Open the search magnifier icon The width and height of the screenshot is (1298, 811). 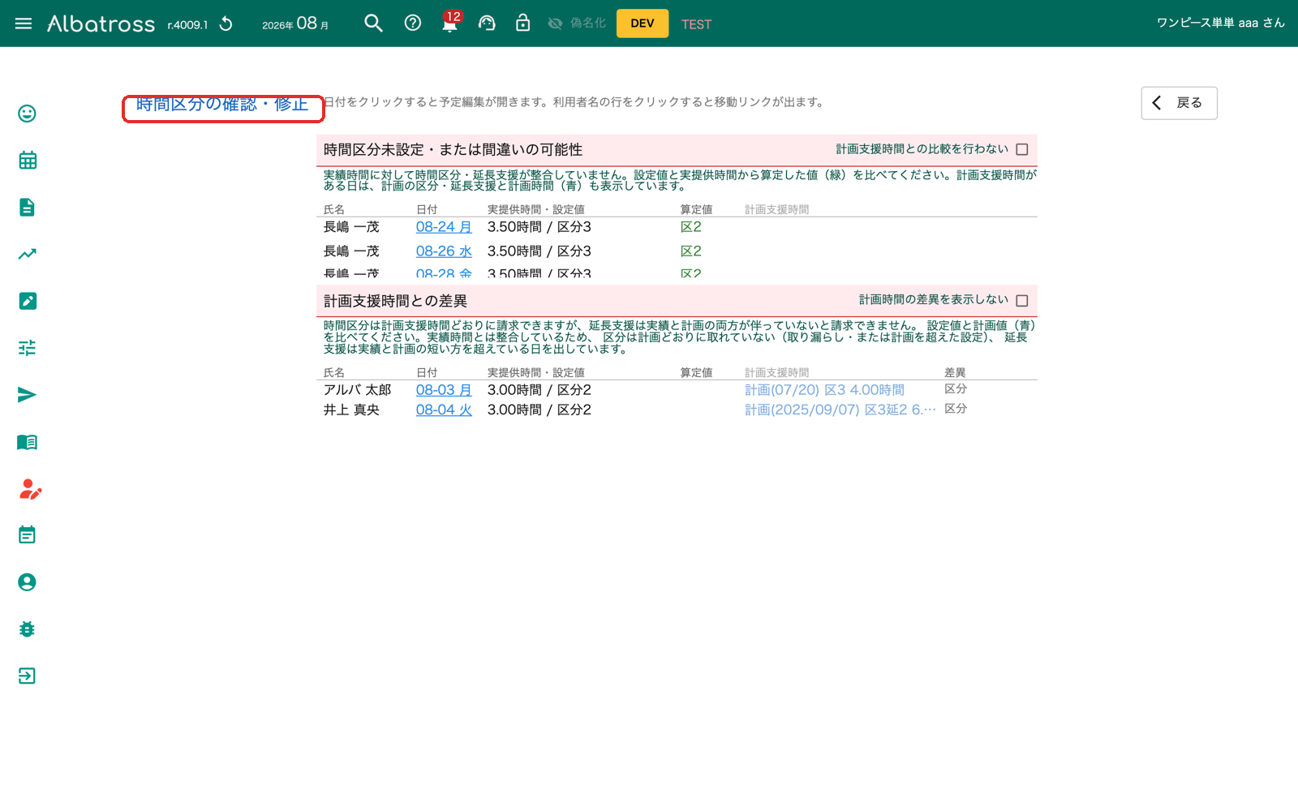pos(373,23)
